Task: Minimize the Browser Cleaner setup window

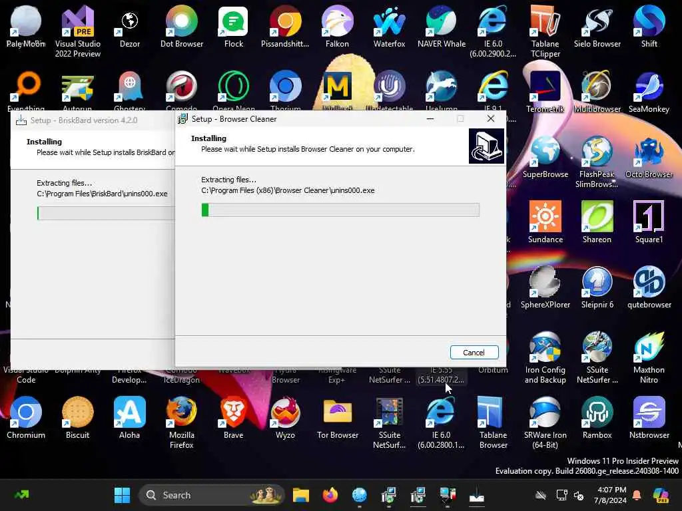Action: [430, 118]
